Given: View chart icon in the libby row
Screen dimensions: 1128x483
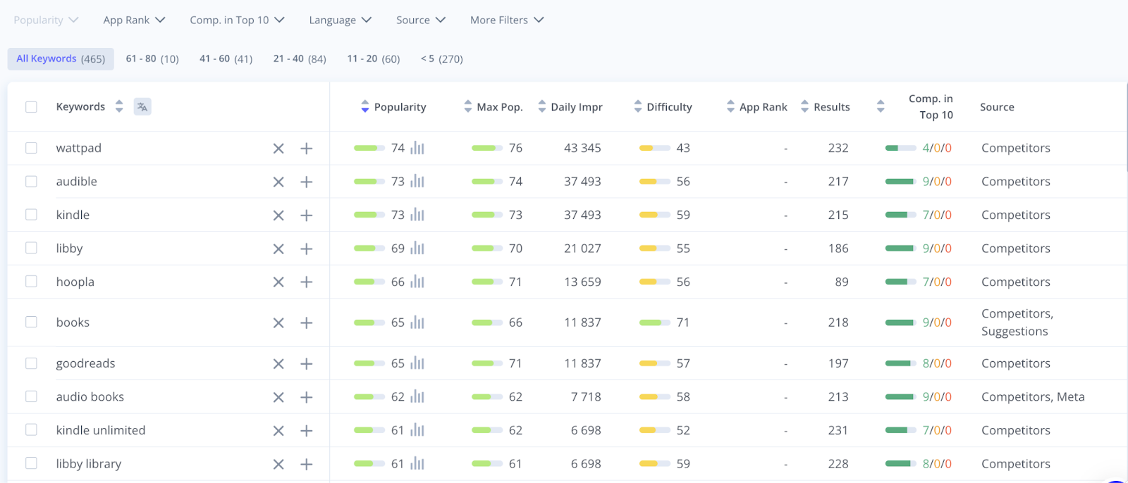Looking at the screenshot, I should point(417,248).
